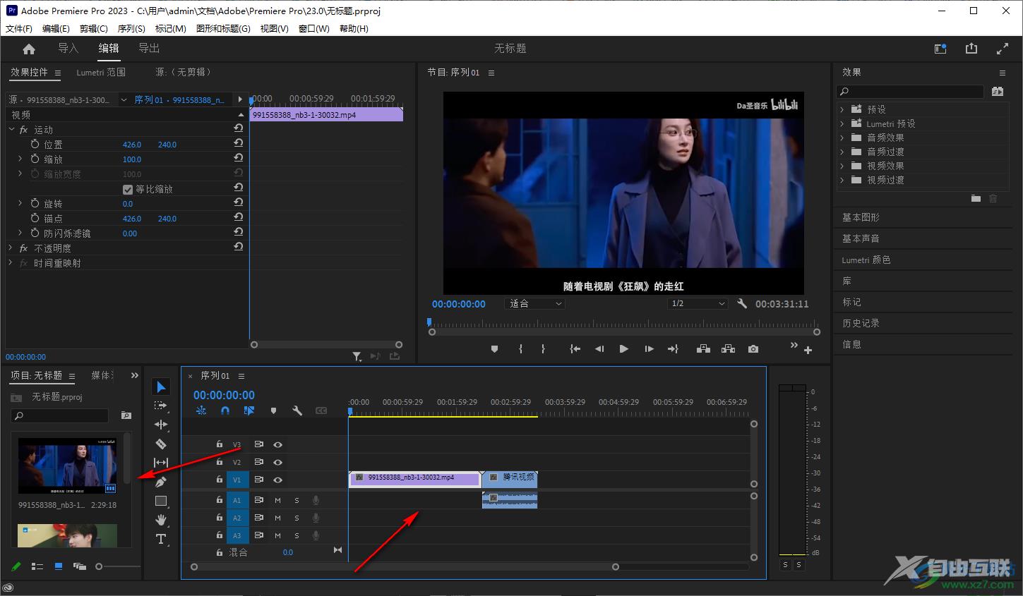The height and width of the screenshot is (596, 1023).
Task: Open the 历史记录 history panel
Action: pyautogui.click(x=861, y=323)
